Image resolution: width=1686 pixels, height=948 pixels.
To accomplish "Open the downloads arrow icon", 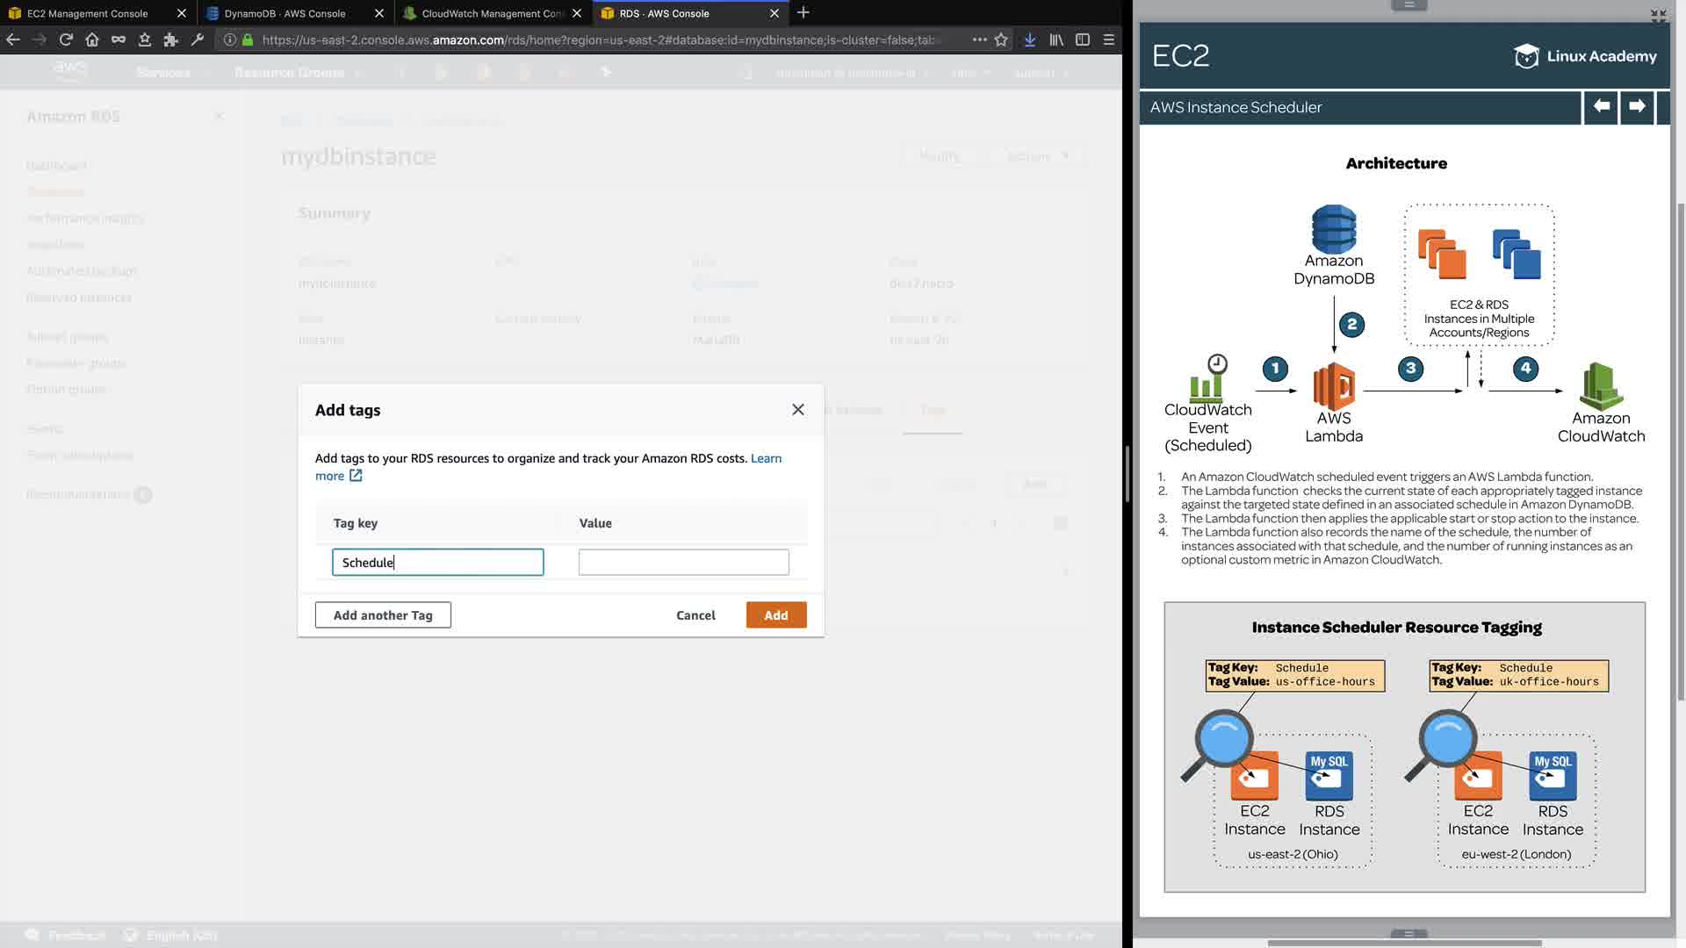I will click(x=1030, y=39).
